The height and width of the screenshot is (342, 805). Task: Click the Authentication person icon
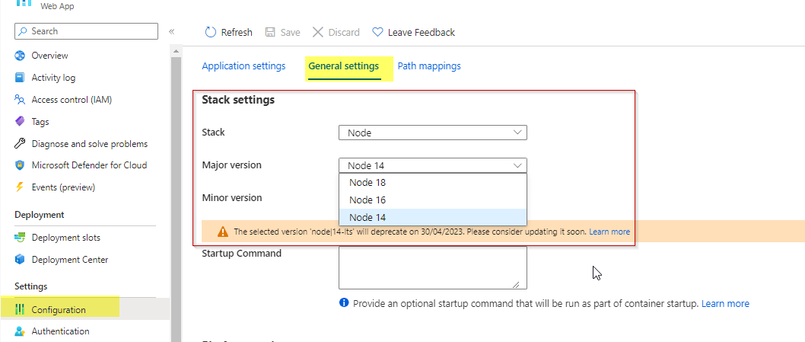tap(20, 331)
